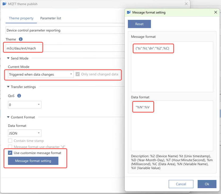Viewport: 221px width, 194px height.
Task: Collapse the Send Mode section
Action: click(8, 58)
